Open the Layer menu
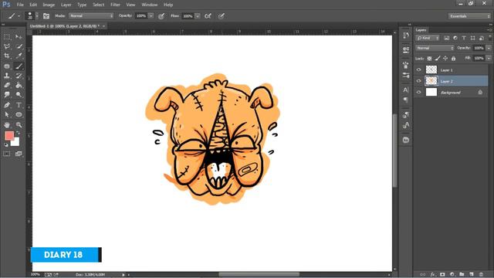494x278 pixels. pyautogui.click(x=66, y=5)
